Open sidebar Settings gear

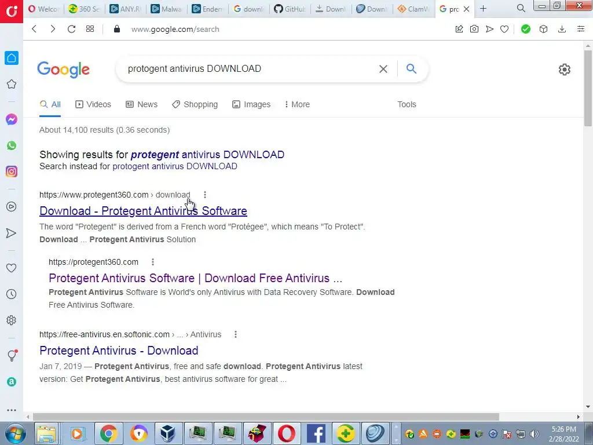[x=12, y=320]
